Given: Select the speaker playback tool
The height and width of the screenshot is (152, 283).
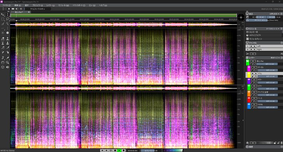Looking at the screenshot, I should click(7, 67).
